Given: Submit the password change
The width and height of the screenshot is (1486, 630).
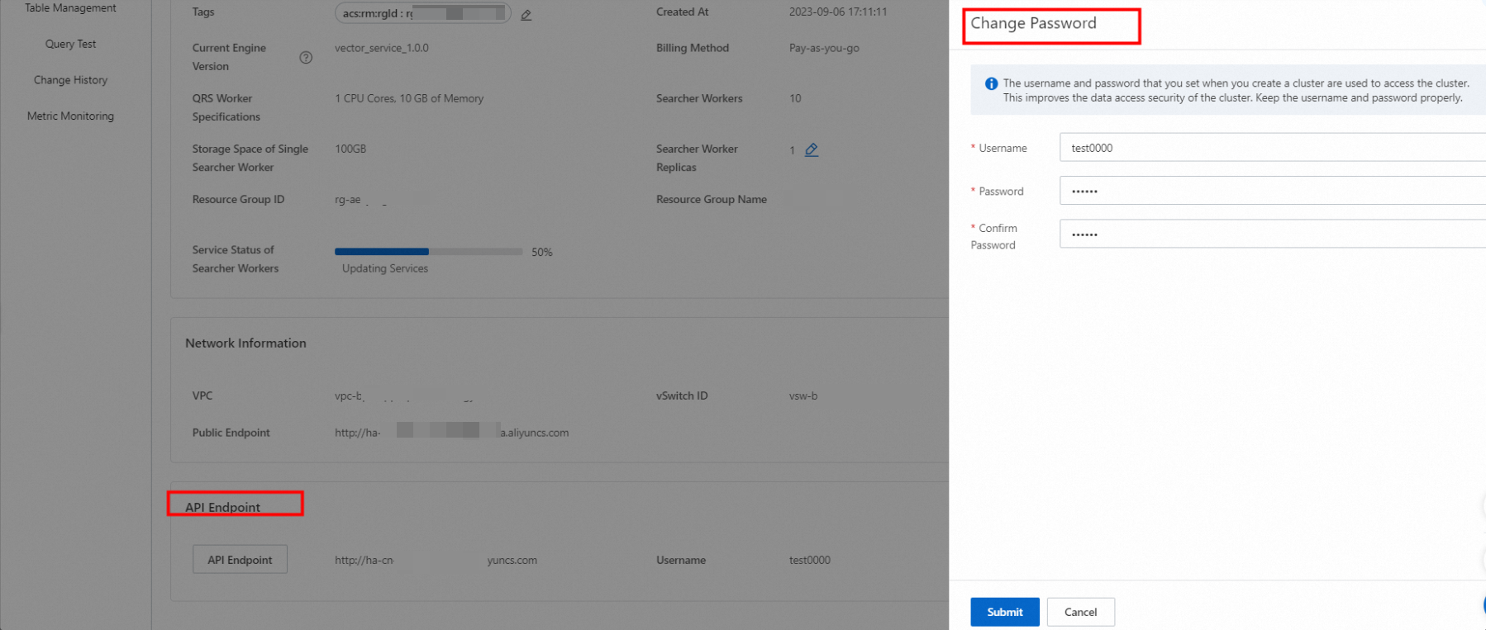Looking at the screenshot, I should pos(1004,612).
